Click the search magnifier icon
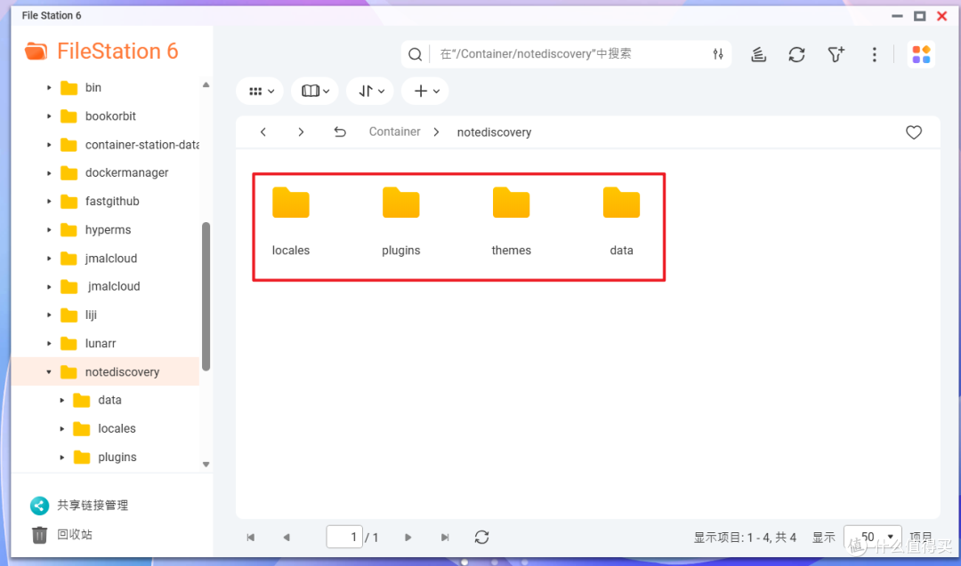This screenshot has width=961, height=566. coord(415,54)
